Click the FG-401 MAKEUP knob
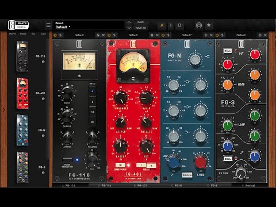Image resolution: width=276 pixels, height=207 pixels. click(x=121, y=146)
